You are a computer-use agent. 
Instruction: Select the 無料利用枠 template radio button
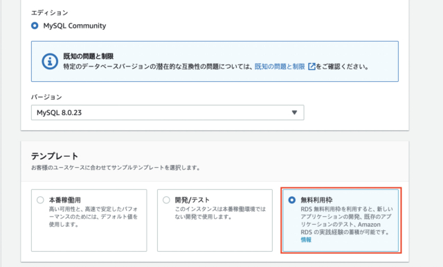292,200
